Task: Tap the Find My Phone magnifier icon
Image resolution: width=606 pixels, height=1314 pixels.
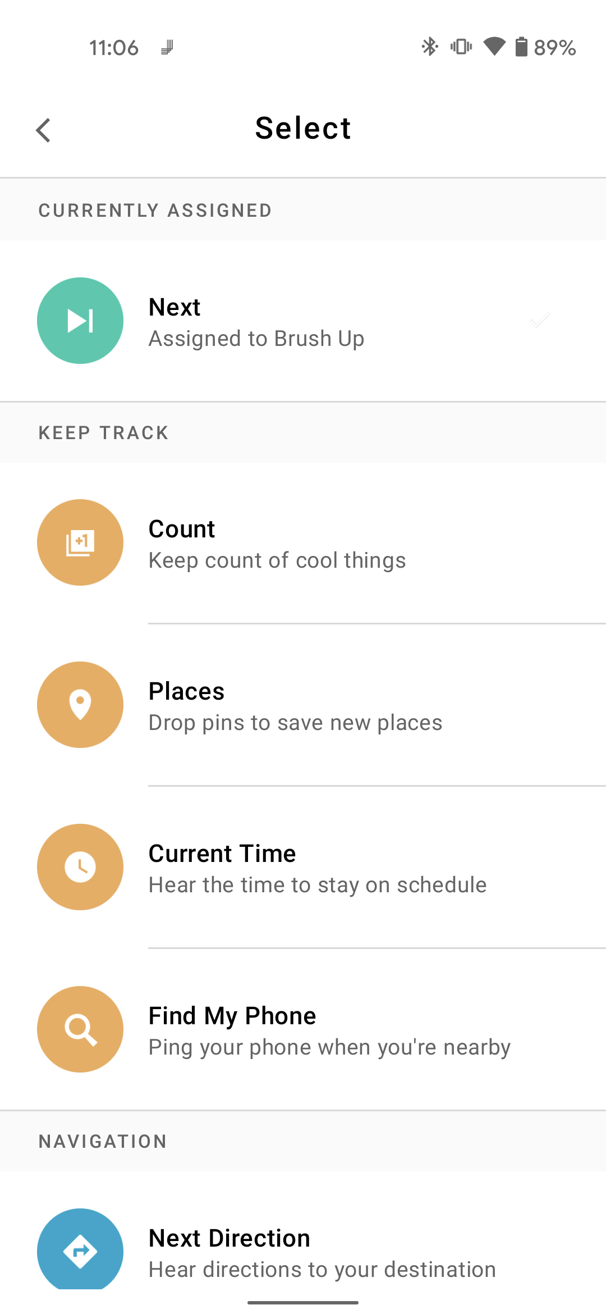Action: (80, 1029)
